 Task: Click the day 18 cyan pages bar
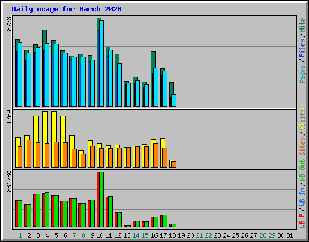pos(174,100)
